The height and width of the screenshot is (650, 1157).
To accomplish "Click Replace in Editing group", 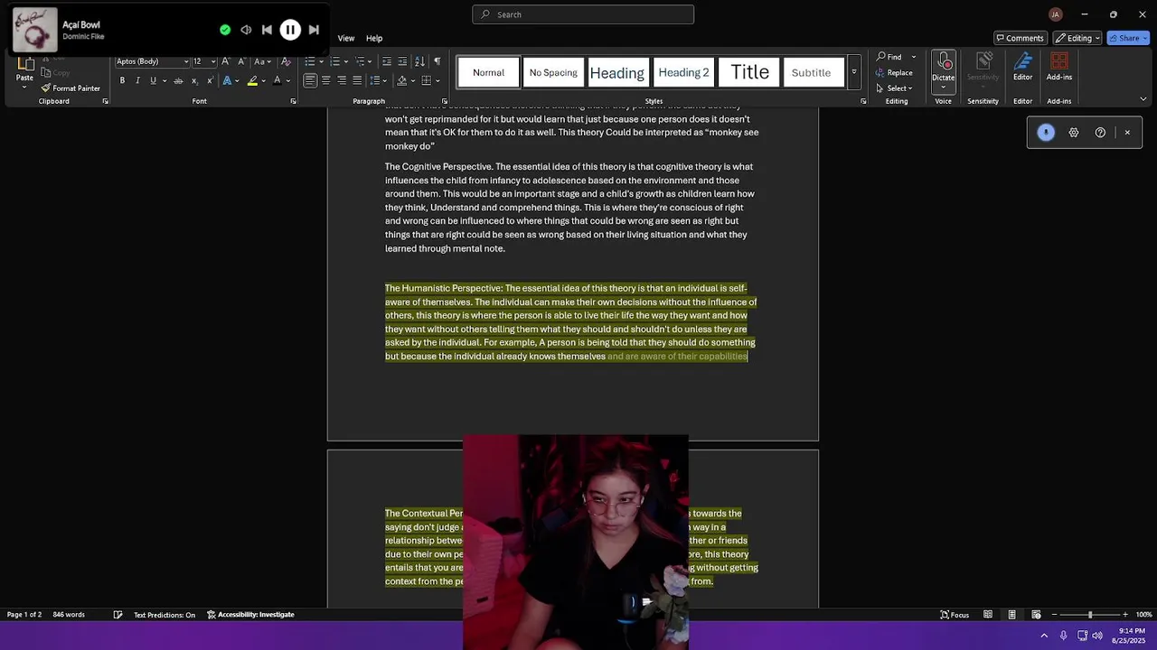I will point(894,72).
